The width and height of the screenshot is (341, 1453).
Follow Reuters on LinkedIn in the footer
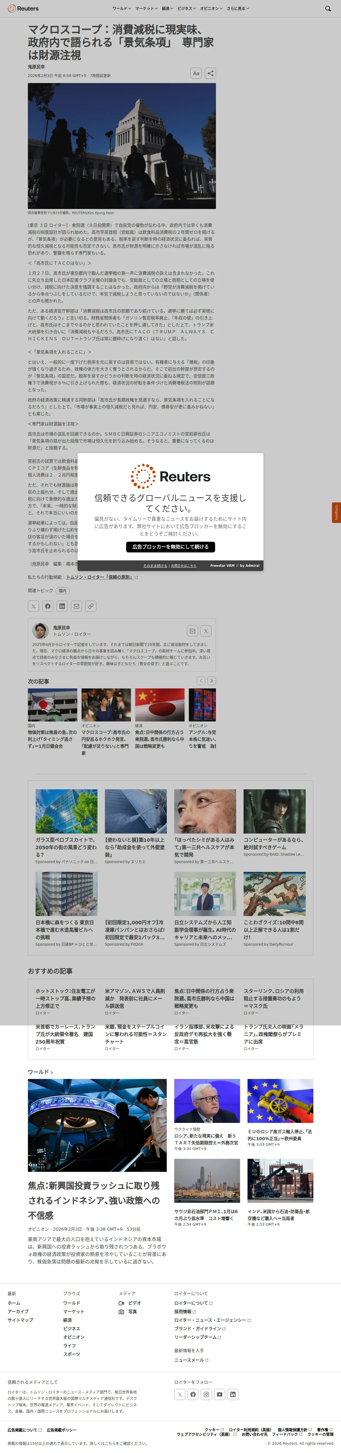pyautogui.click(x=233, y=1394)
